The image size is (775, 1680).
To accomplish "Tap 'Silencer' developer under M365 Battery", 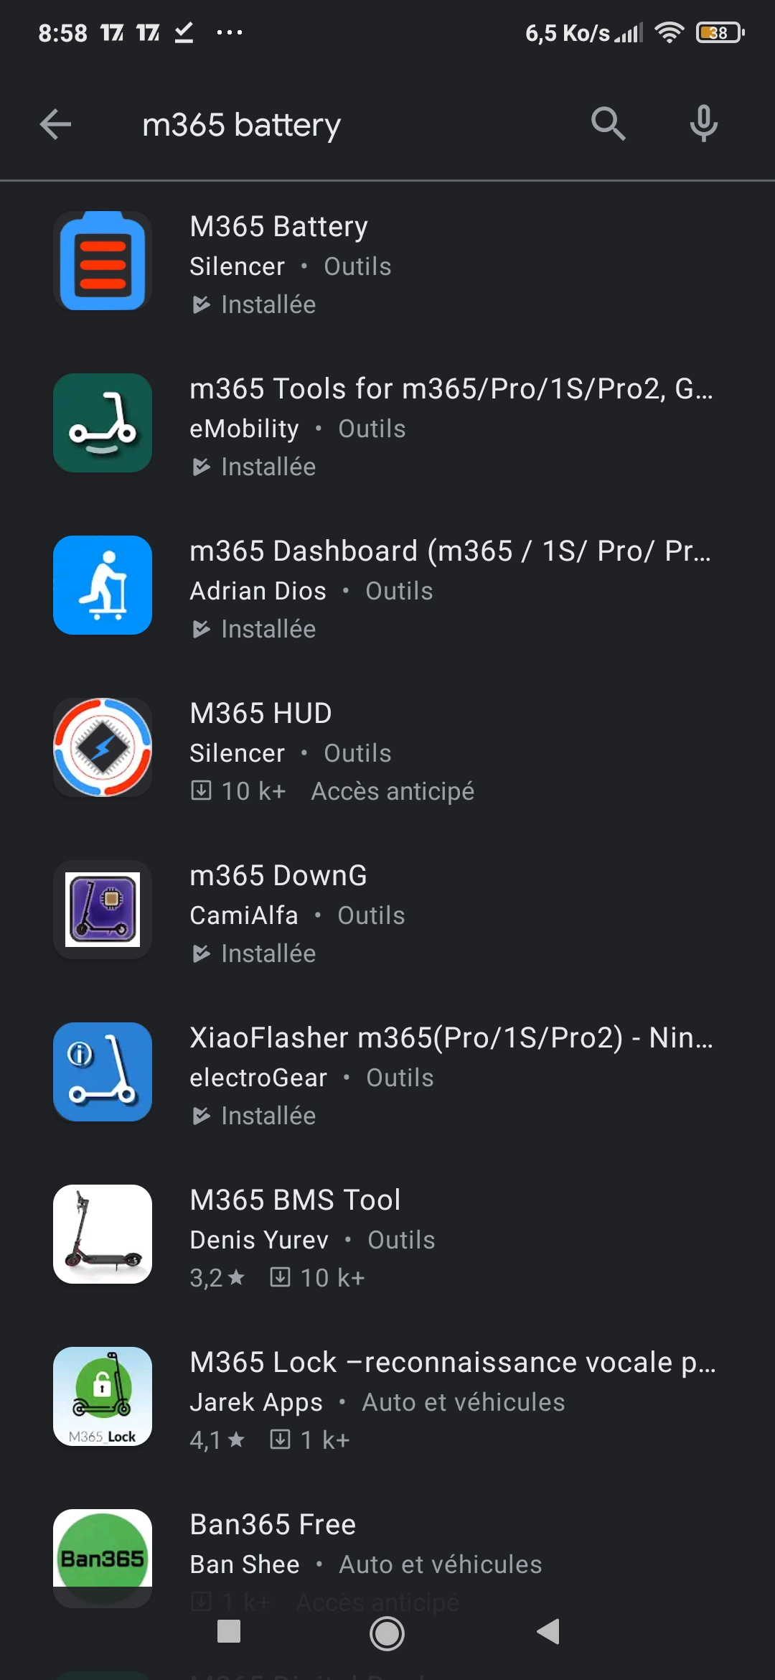I will click(238, 266).
